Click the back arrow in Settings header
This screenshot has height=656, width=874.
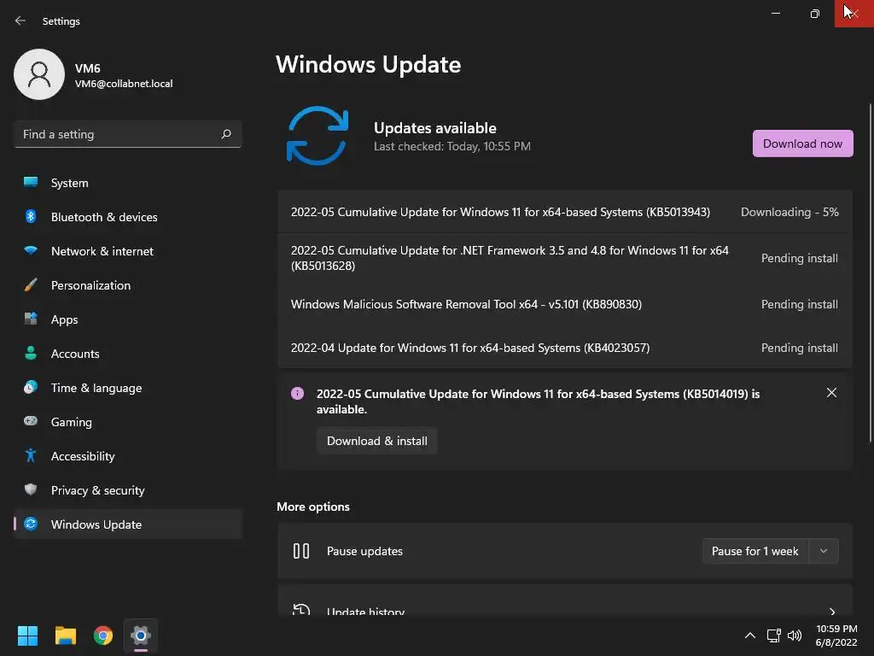[x=20, y=20]
